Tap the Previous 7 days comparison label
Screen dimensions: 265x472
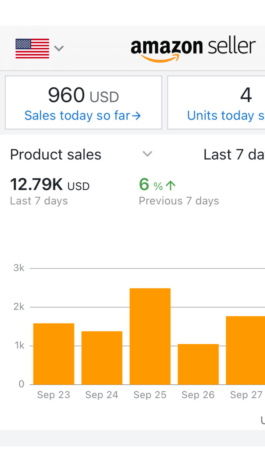(x=179, y=201)
